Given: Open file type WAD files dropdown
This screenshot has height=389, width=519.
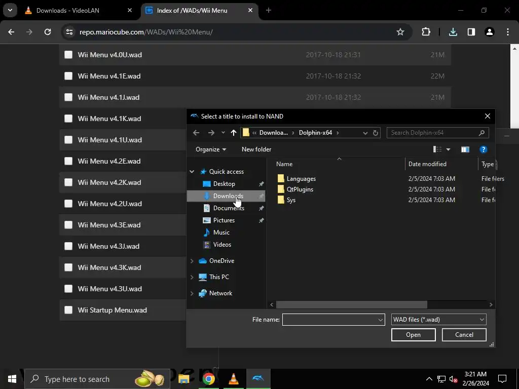Looking at the screenshot, I should coord(438,320).
